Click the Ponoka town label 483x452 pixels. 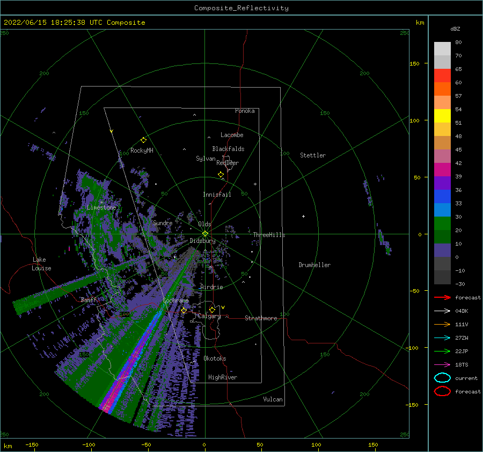click(x=245, y=111)
